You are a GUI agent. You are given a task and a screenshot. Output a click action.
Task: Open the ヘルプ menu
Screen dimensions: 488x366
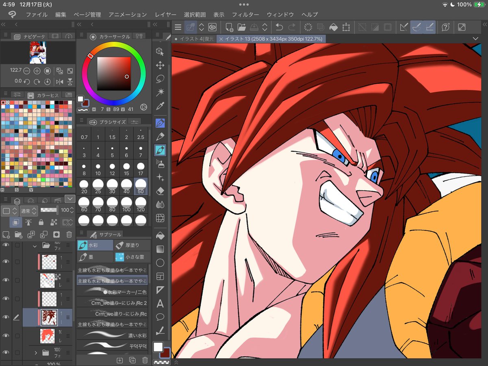tap(309, 14)
